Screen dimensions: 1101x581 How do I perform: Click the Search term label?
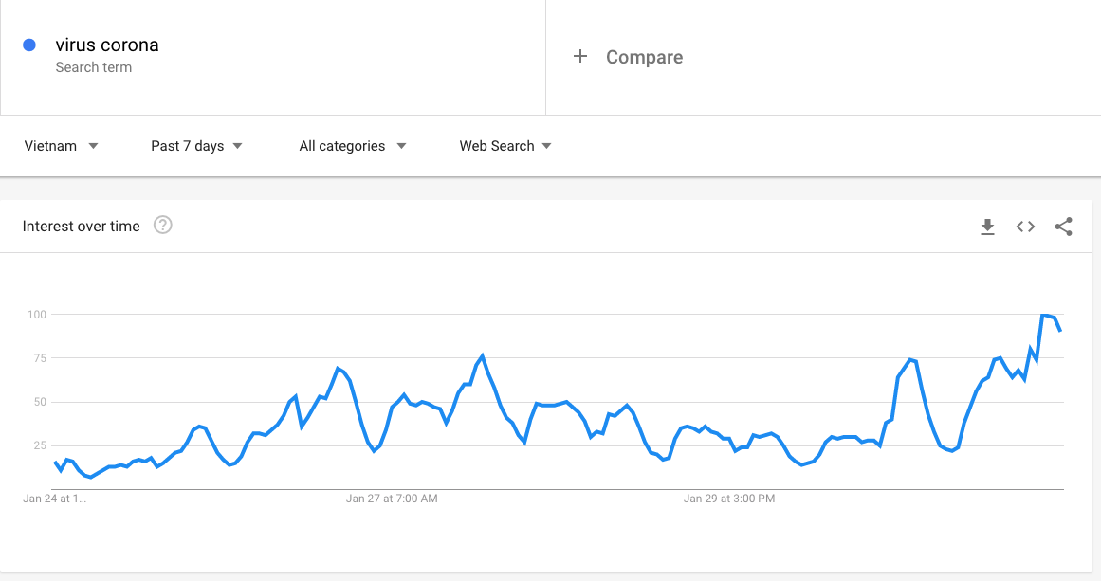coord(93,67)
